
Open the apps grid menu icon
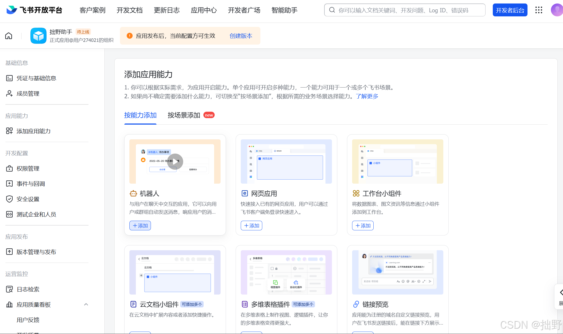(x=539, y=10)
